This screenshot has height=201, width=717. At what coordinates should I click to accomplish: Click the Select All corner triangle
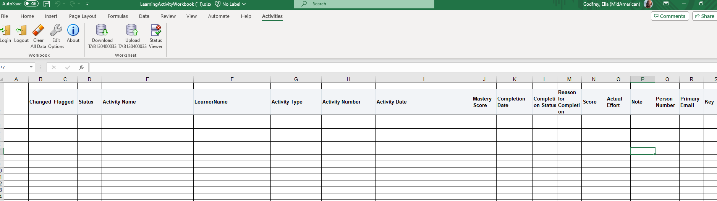2,79
